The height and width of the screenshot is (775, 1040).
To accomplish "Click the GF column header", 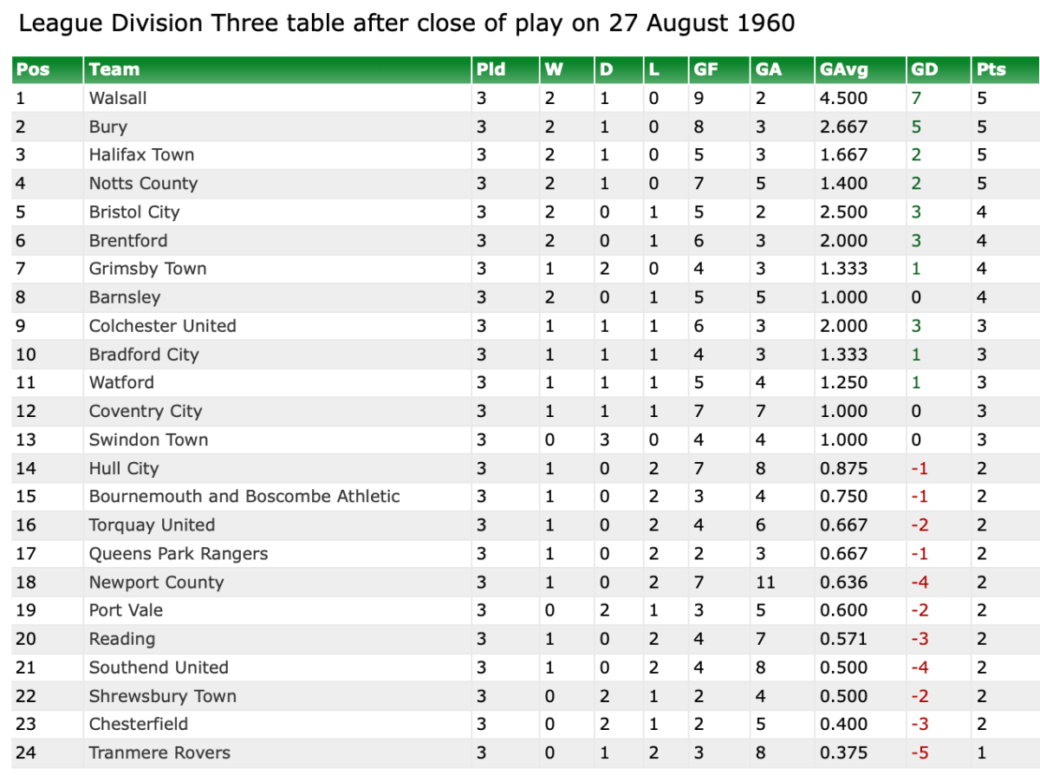I will coord(705,69).
